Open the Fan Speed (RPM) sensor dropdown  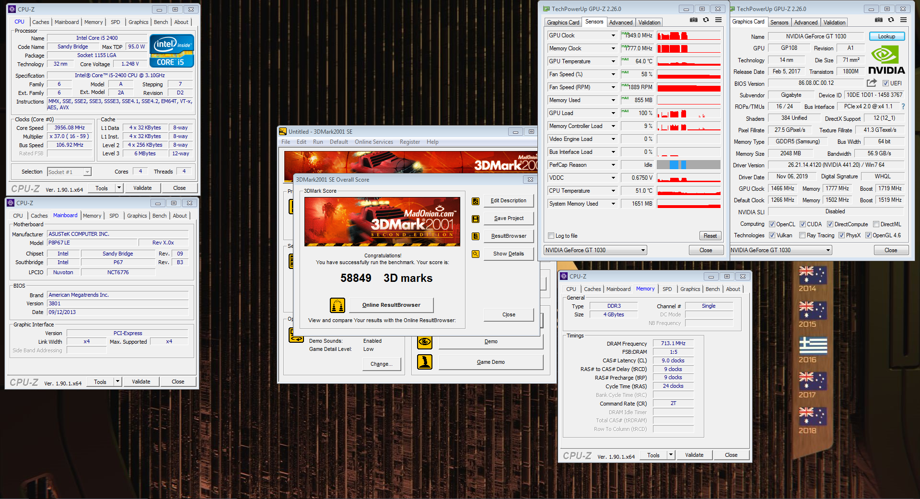pos(613,87)
